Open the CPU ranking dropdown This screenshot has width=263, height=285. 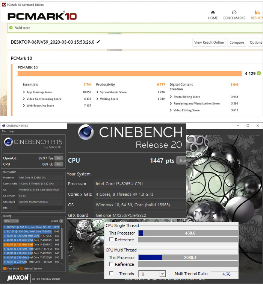[x=11, y=221]
